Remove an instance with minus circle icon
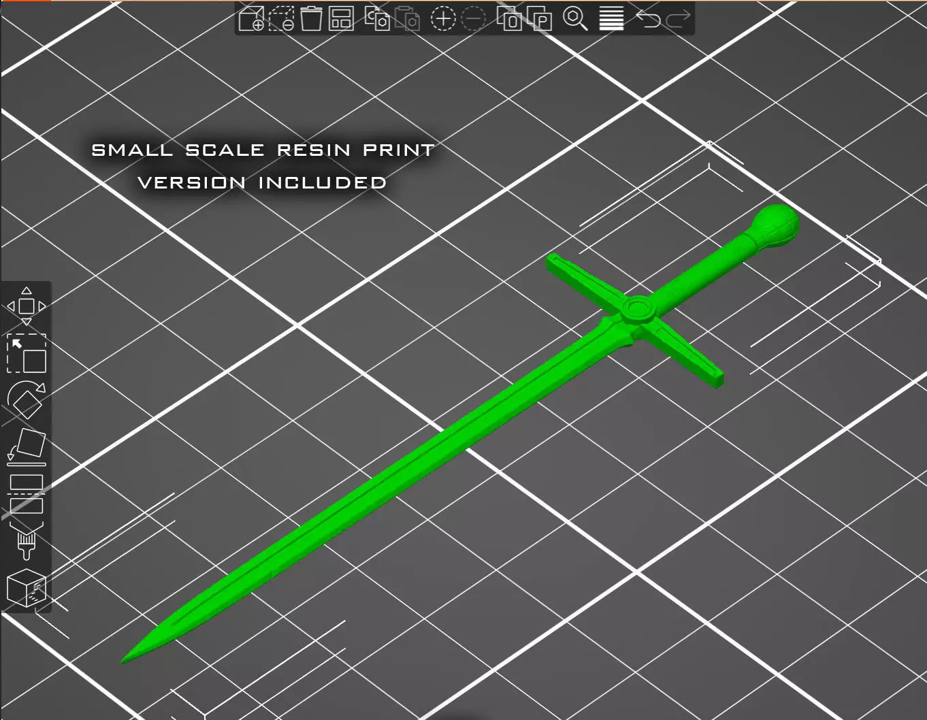This screenshot has width=927, height=720. tap(473, 18)
